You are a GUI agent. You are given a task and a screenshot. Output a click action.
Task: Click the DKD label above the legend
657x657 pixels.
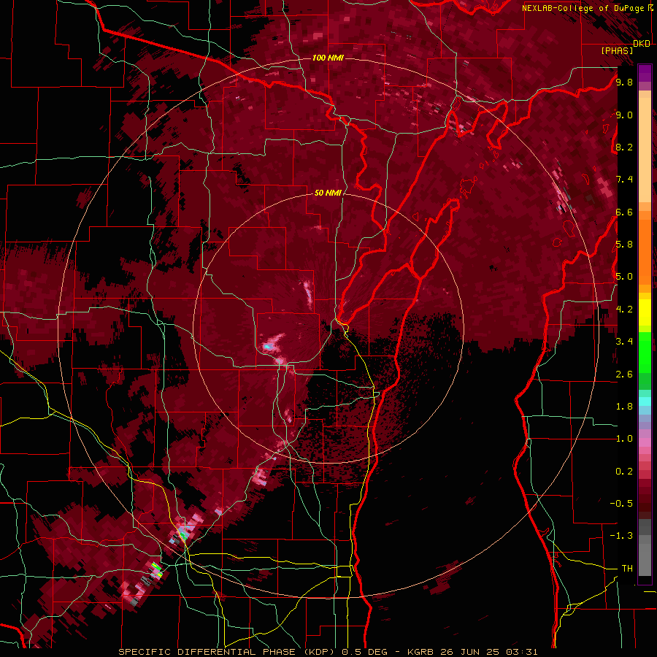click(x=642, y=44)
